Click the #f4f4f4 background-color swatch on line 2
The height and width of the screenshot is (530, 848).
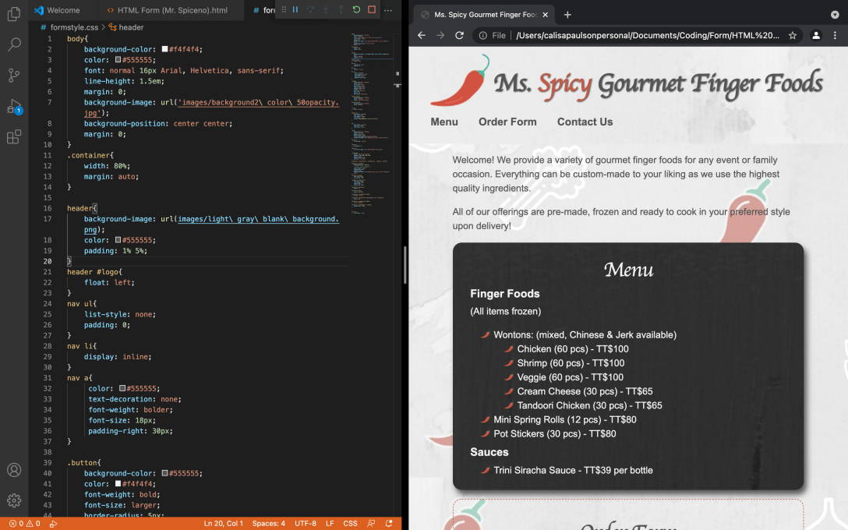tap(165, 49)
